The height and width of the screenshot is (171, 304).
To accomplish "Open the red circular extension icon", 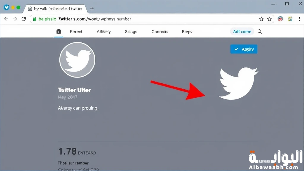I will 280,19.
